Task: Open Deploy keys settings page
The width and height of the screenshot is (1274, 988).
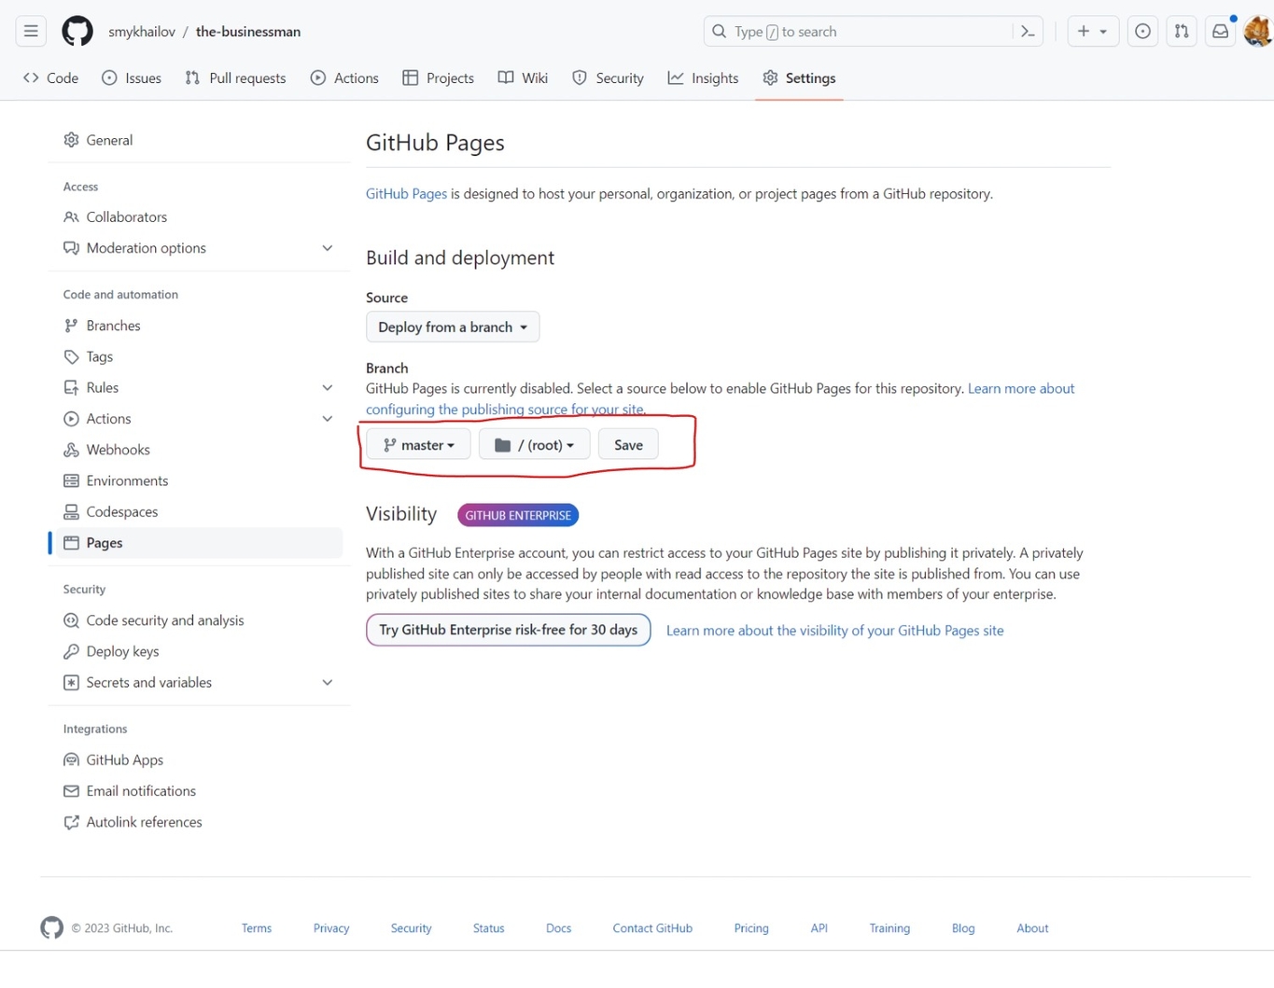Action: pyautogui.click(x=199, y=651)
